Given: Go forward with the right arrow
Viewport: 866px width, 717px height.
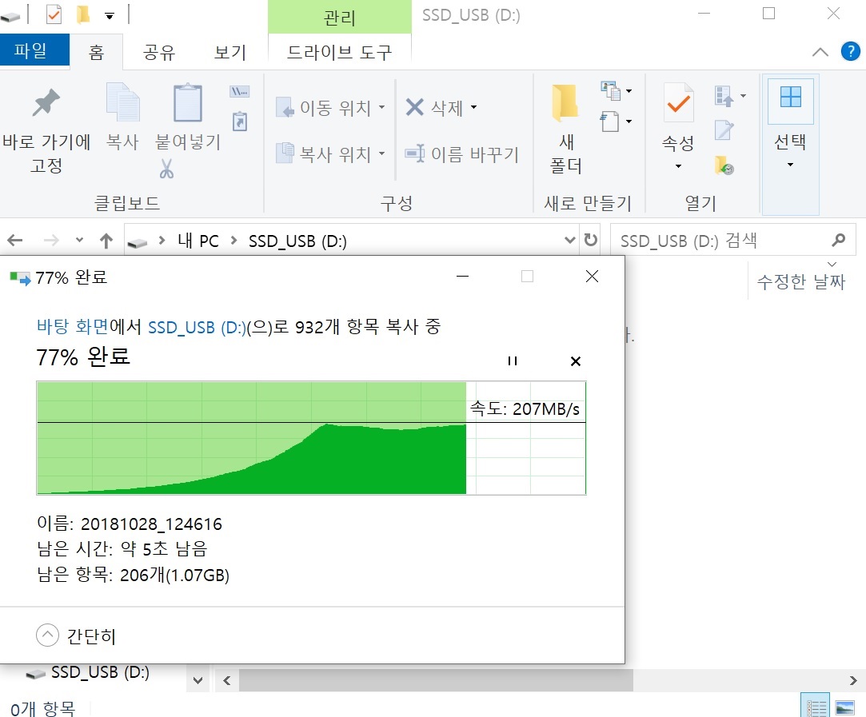Looking at the screenshot, I should (x=51, y=240).
